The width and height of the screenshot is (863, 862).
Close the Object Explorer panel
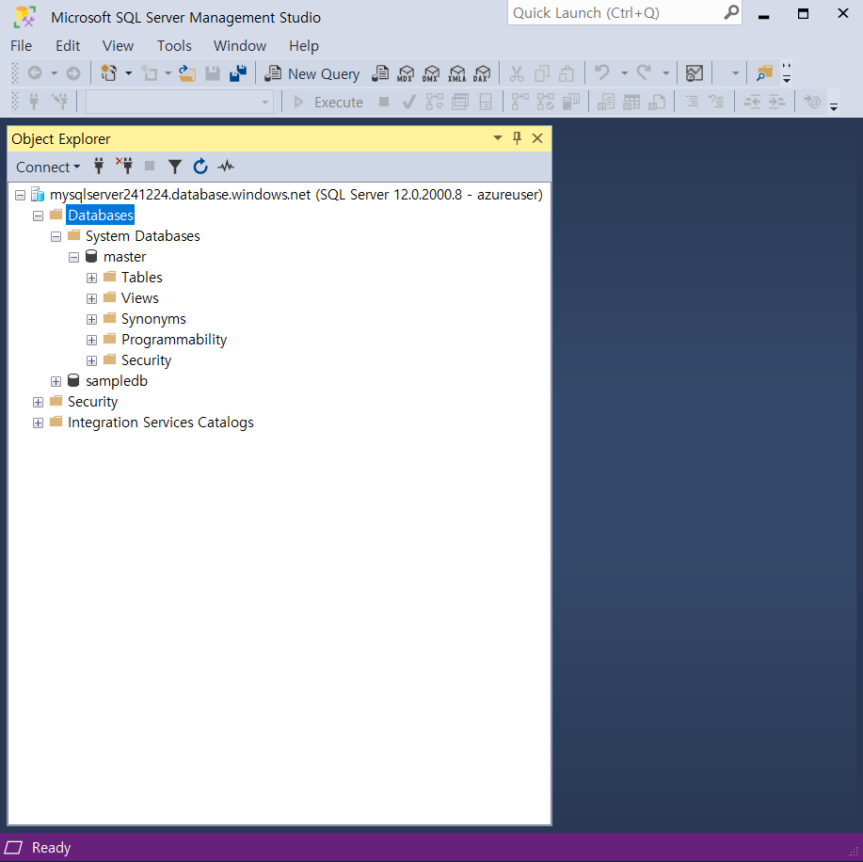tap(537, 138)
